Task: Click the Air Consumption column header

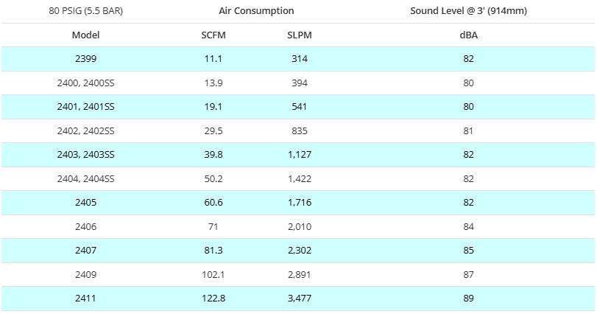Action: 256,11
